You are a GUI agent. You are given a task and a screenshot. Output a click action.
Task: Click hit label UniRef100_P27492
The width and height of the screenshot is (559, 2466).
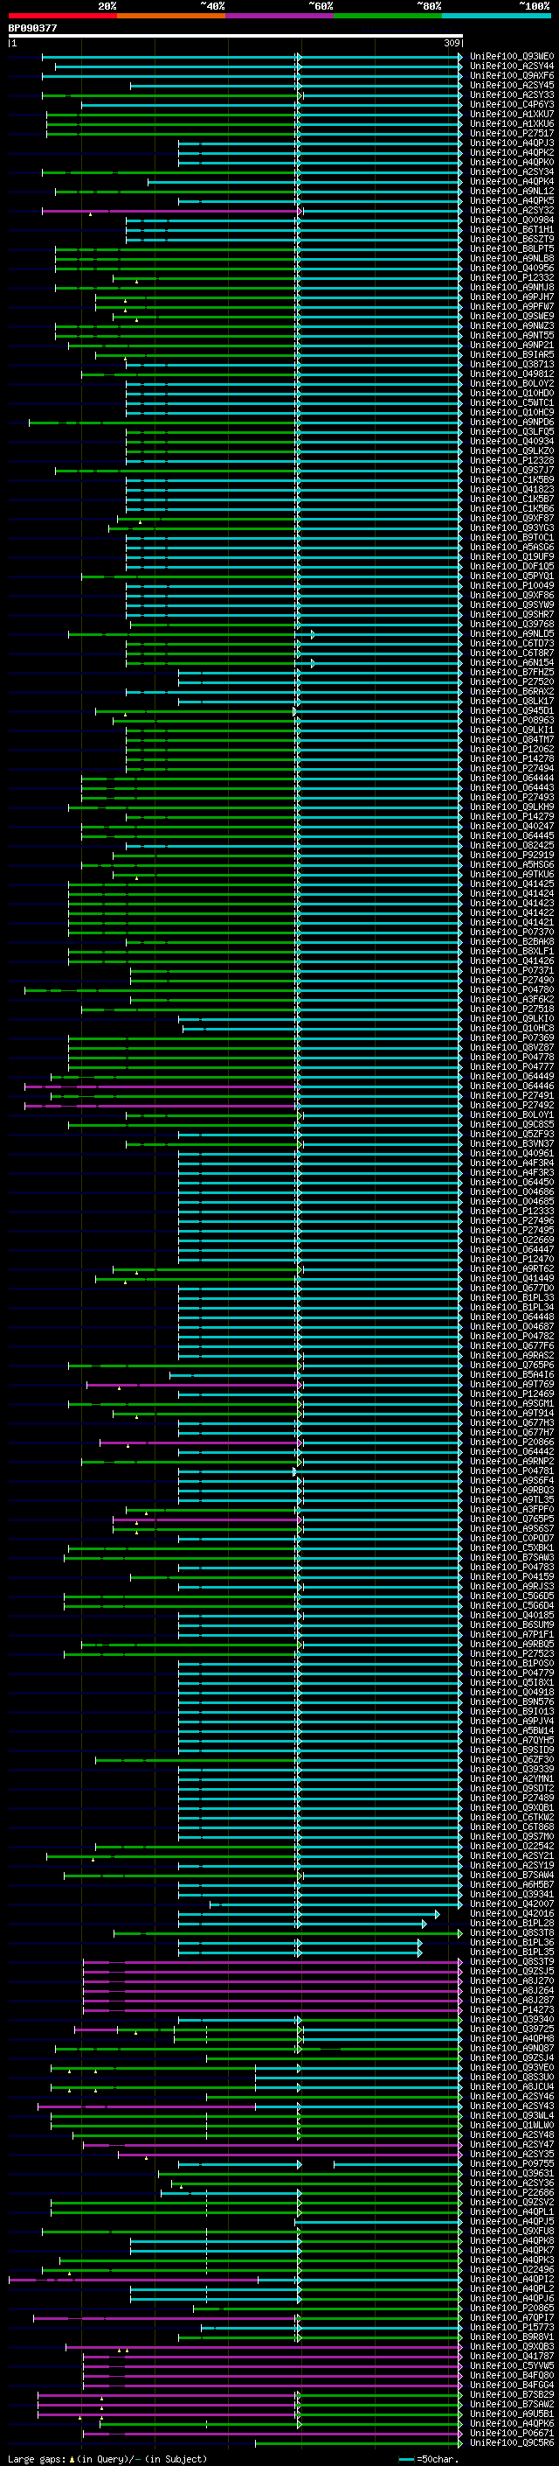511,1105
